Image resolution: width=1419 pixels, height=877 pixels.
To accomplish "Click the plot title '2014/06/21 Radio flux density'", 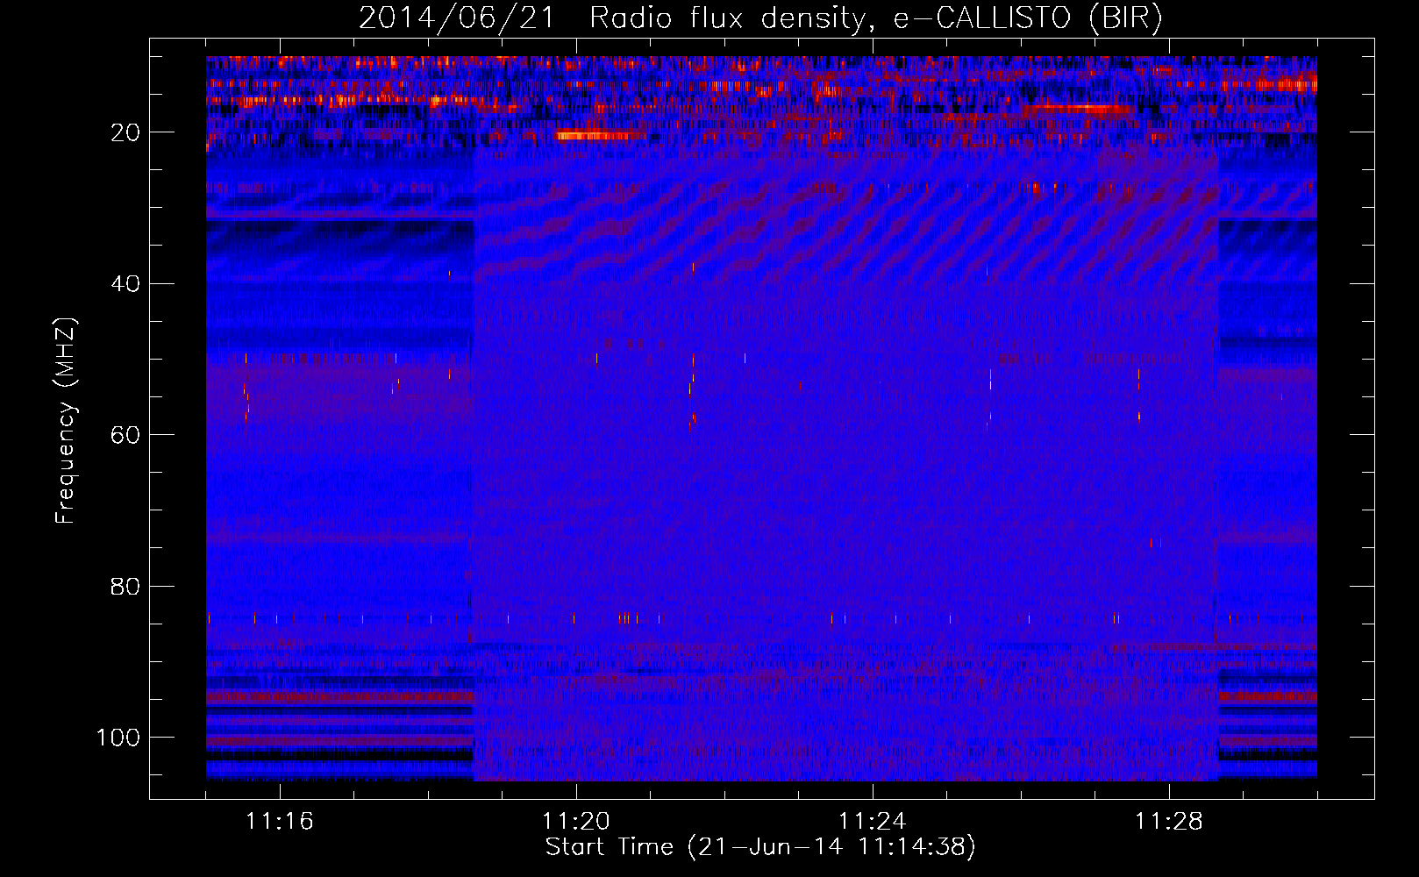I will (x=612, y=18).
